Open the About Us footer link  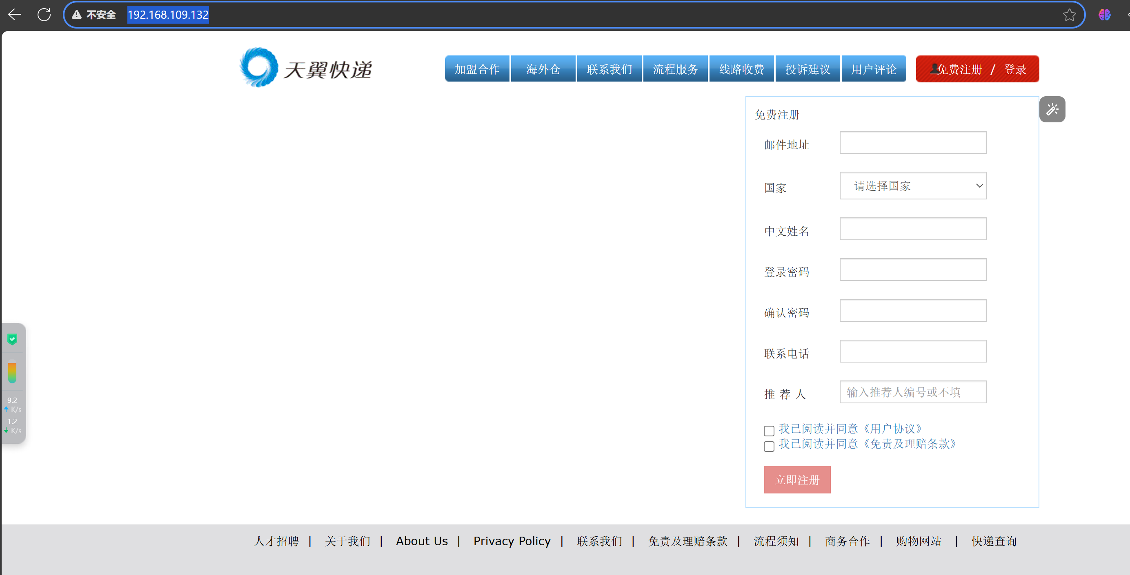(x=422, y=541)
